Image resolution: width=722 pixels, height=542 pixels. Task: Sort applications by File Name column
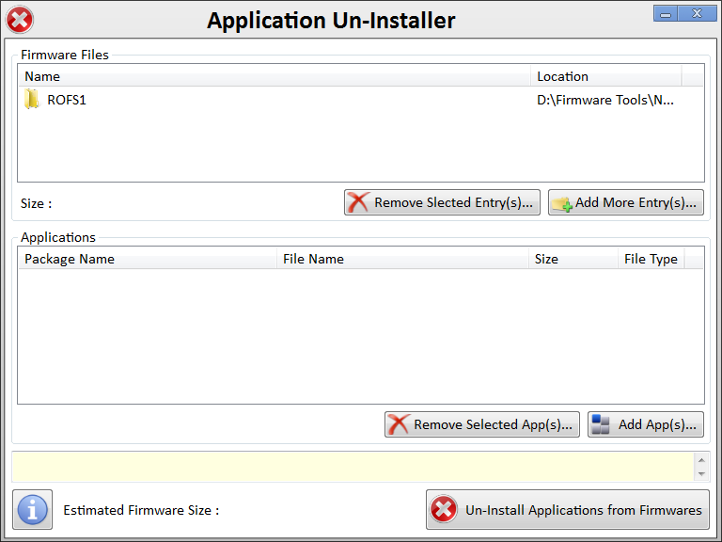pos(402,259)
